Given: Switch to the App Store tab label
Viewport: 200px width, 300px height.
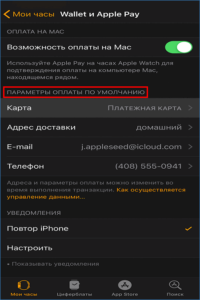Looking at the screenshot, I should coord(125,294).
